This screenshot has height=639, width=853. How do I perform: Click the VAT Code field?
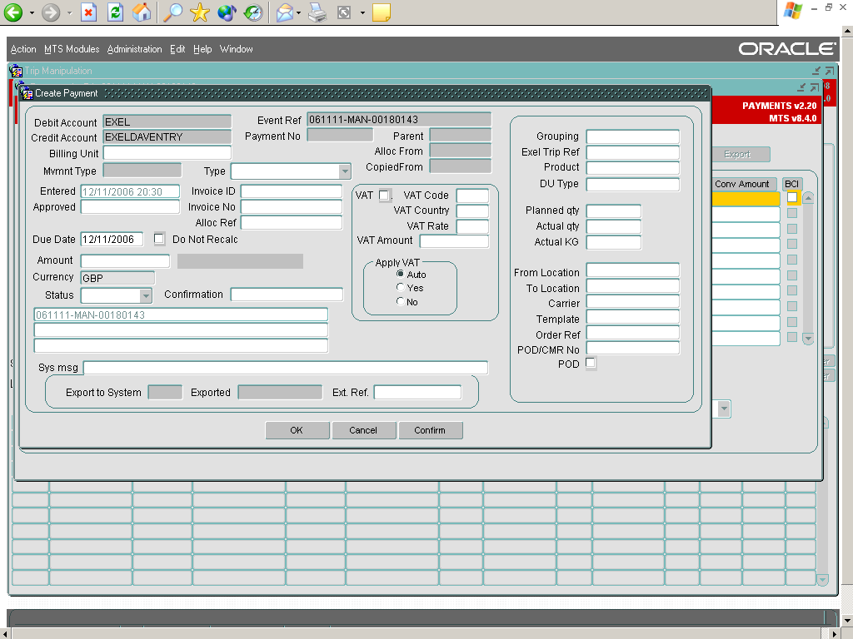point(473,196)
